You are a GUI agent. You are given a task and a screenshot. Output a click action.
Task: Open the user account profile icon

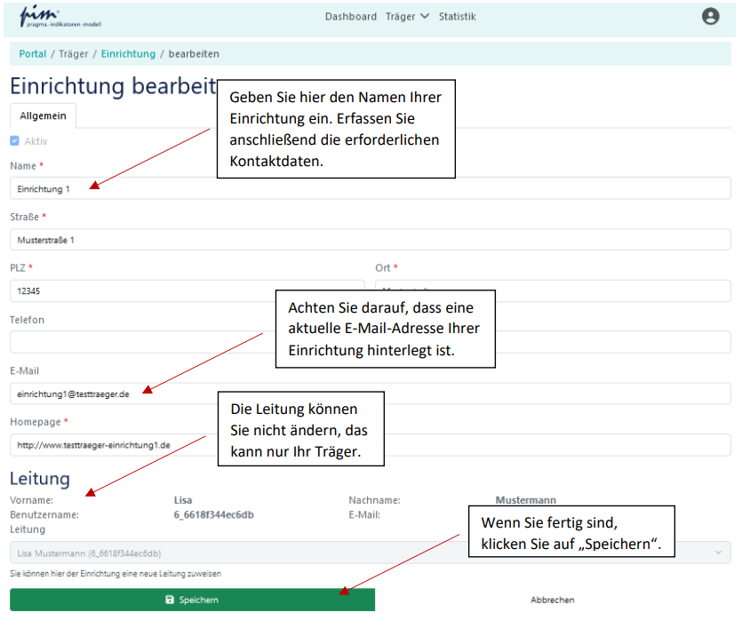tap(710, 16)
